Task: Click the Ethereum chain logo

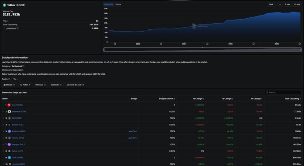Action: (x=9, y=112)
